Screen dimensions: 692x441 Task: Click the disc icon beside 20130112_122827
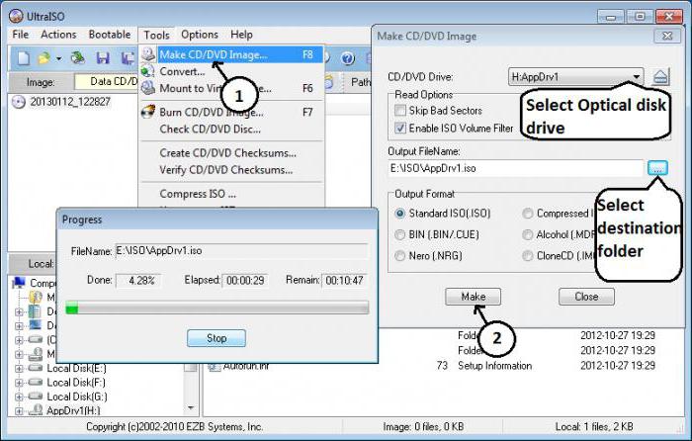[19, 102]
